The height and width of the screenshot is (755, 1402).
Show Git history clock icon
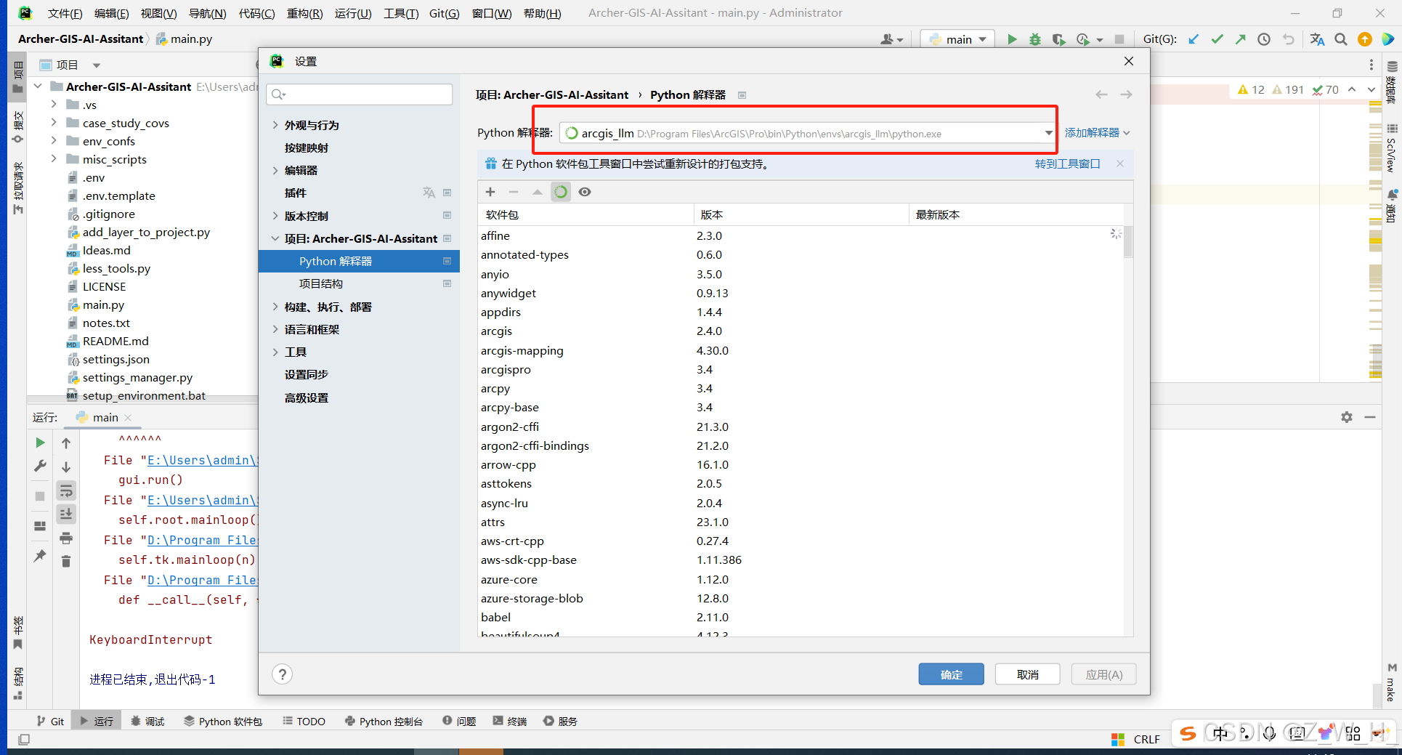pyautogui.click(x=1264, y=39)
